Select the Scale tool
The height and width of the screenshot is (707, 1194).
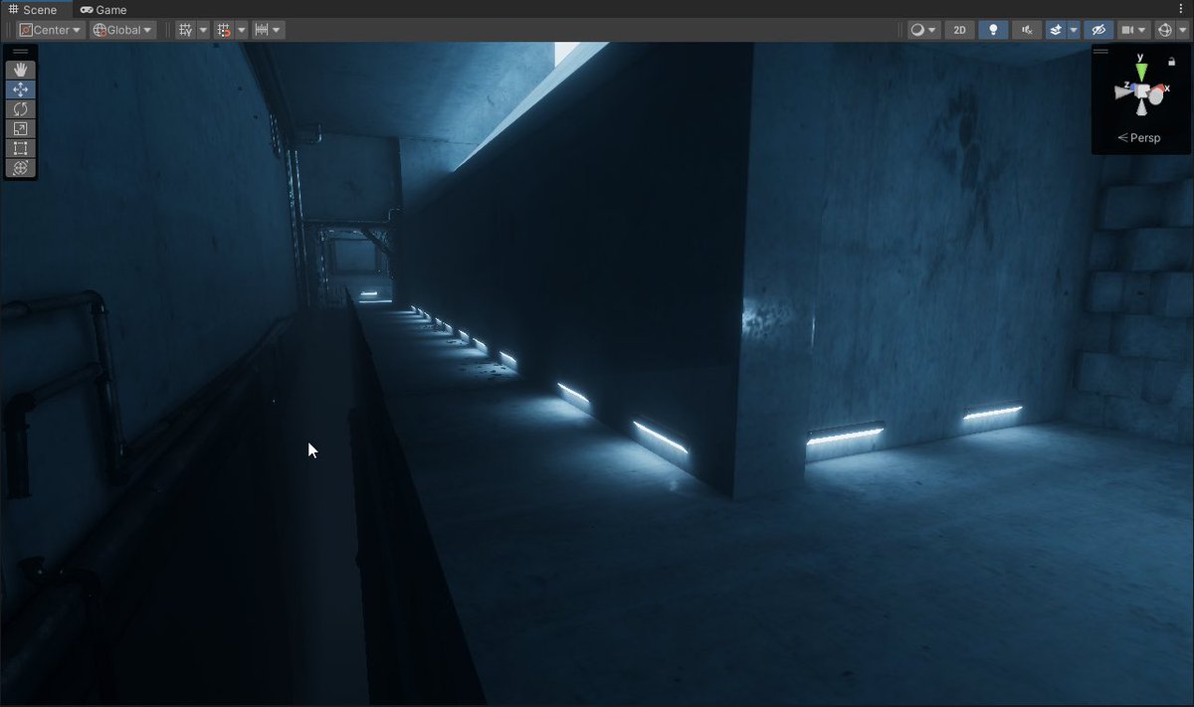[x=21, y=128]
